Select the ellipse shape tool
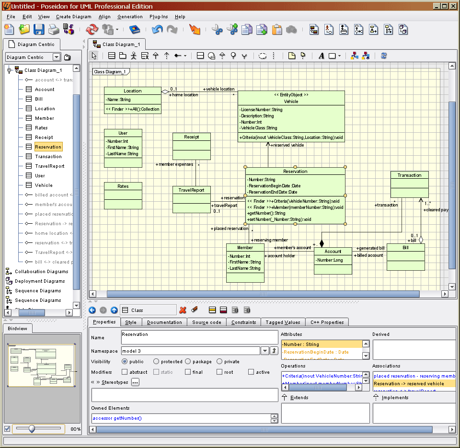460x448 pixels. click(262, 56)
